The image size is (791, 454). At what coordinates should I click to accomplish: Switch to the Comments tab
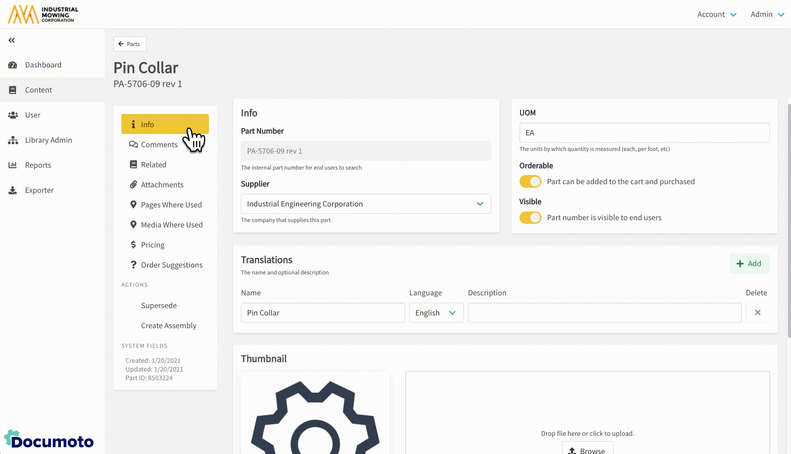(159, 144)
